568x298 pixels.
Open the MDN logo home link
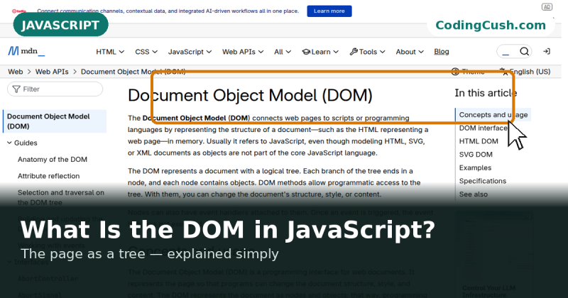point(26,51)
